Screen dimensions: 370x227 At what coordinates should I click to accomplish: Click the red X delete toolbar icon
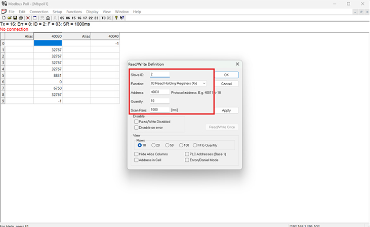[28, 18]
